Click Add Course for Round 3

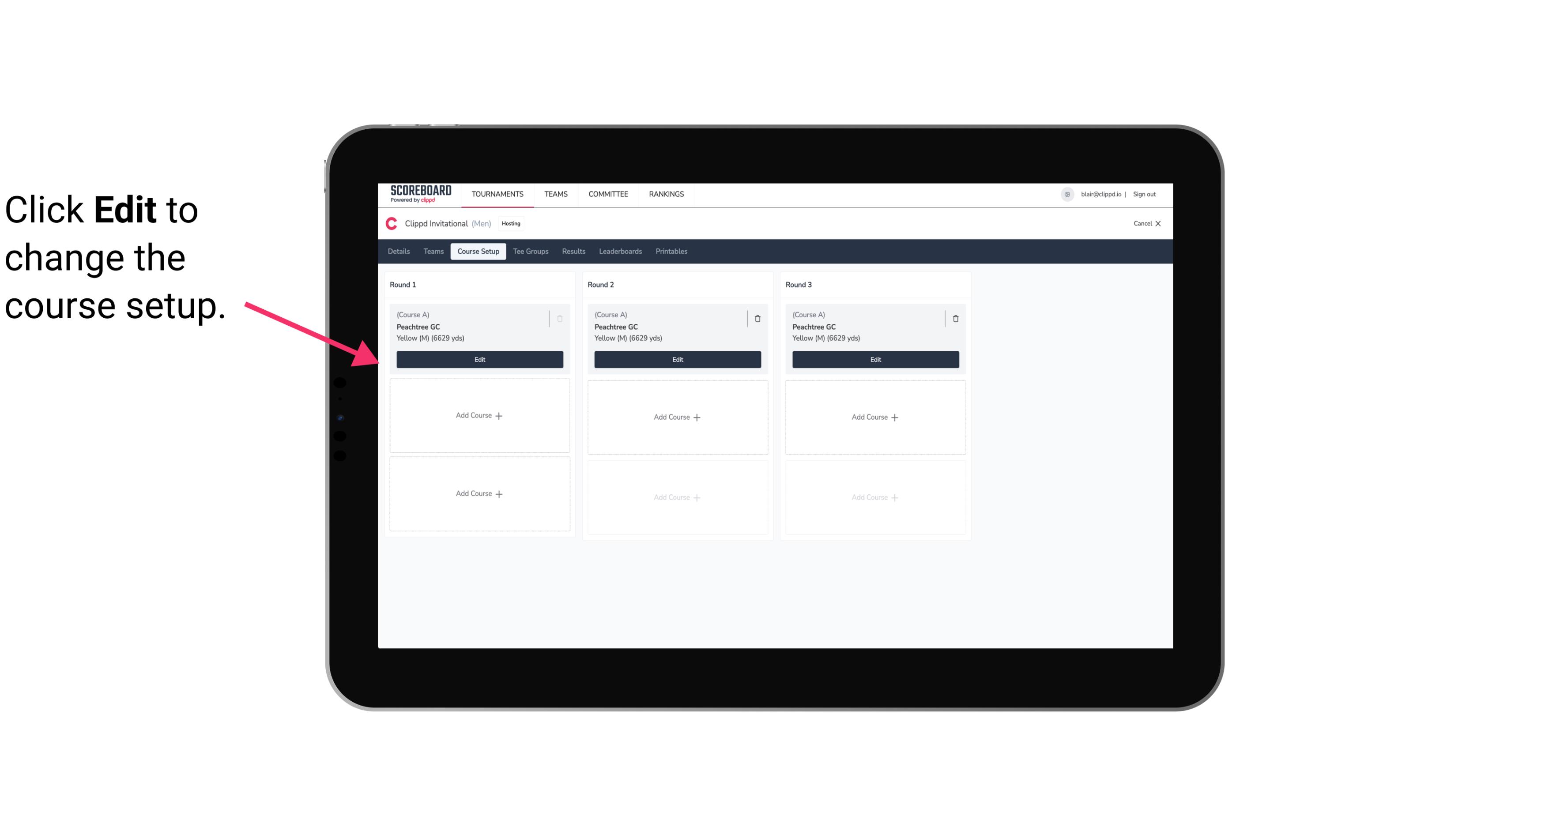point(875,417)
